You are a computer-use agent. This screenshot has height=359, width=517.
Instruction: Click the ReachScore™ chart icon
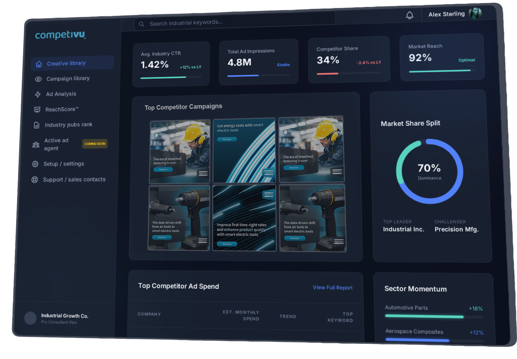pyautogui.click(x=37, y=109)
